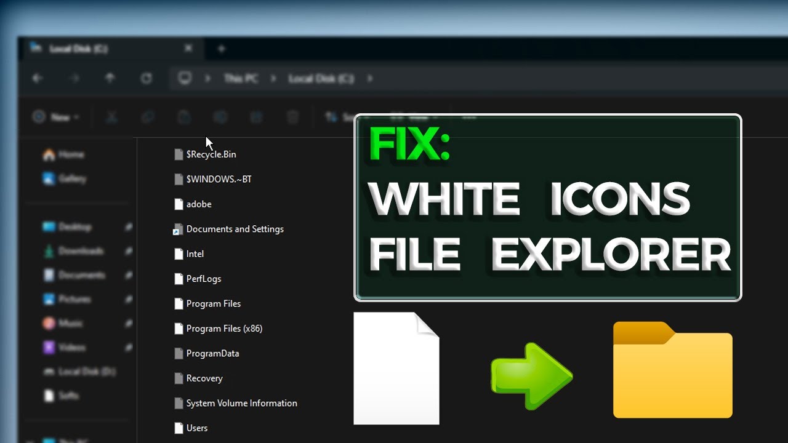Screen dimensions: 788x443
Task: Click the Cut toolbar icon
Action: point(111,116)
